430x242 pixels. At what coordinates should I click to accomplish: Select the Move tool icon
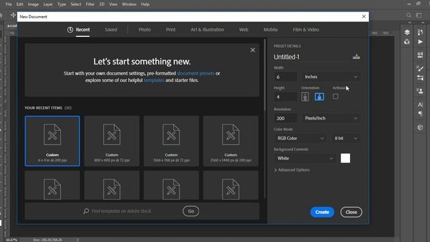click(x=13, y=15)
